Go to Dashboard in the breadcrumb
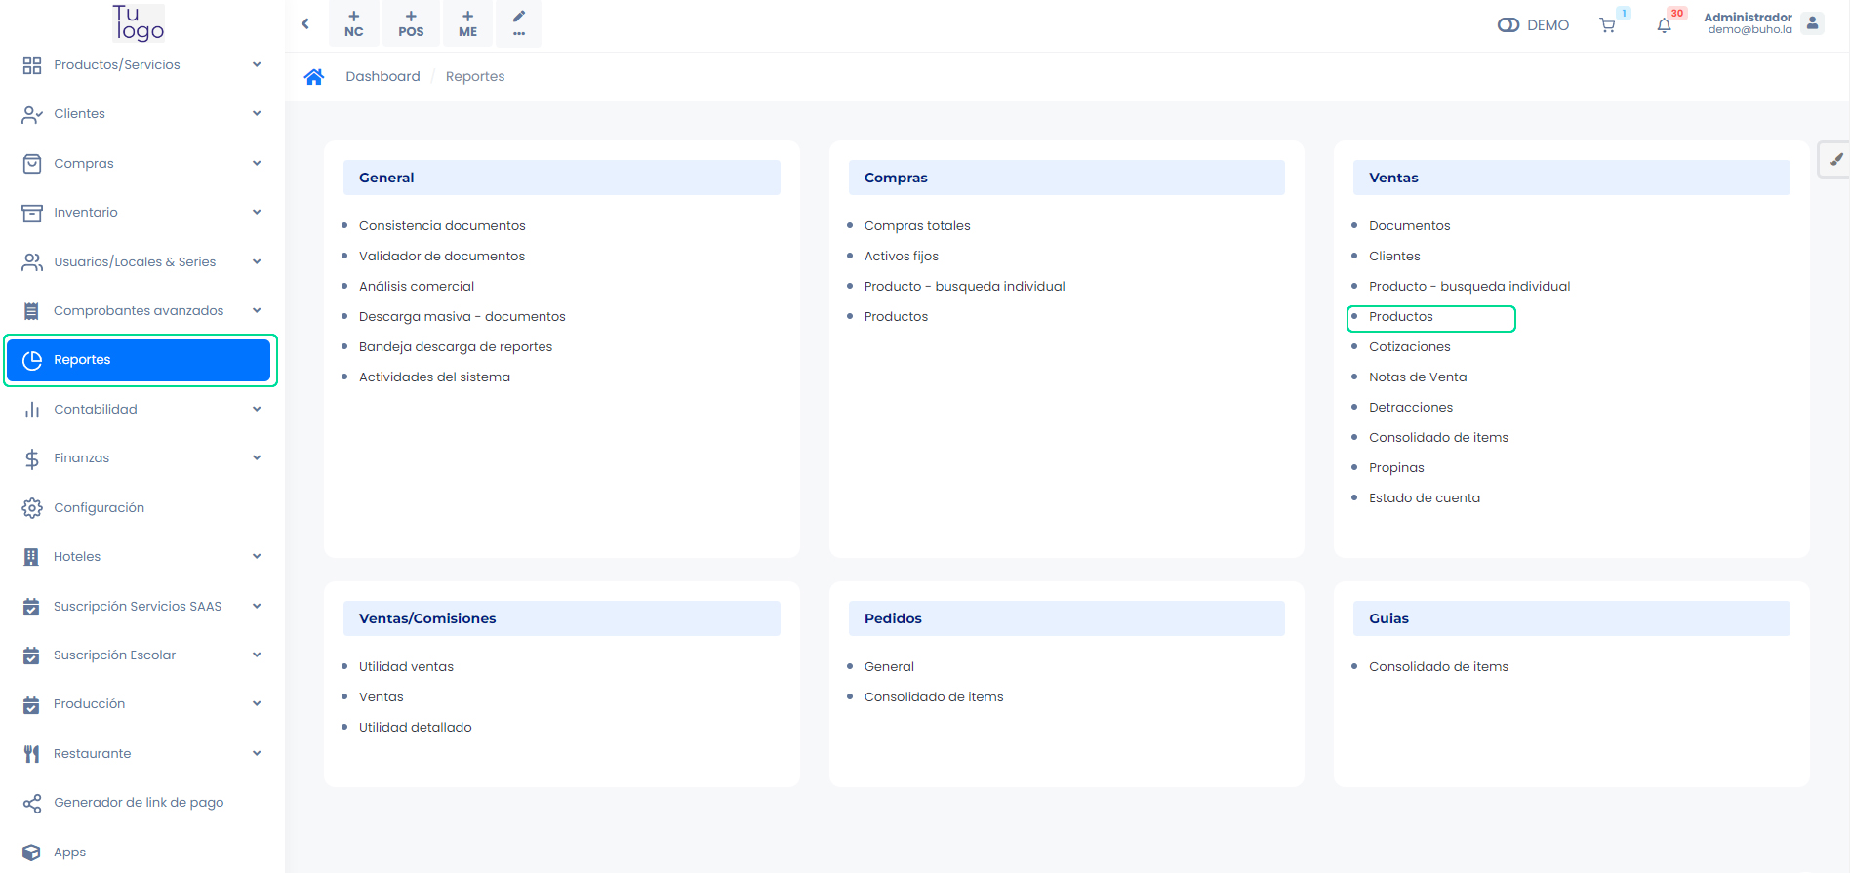This screenshot has width=1850, height=873. click(x=382, y=77)
